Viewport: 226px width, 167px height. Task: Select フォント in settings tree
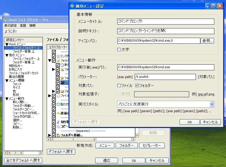click(17, 84)
